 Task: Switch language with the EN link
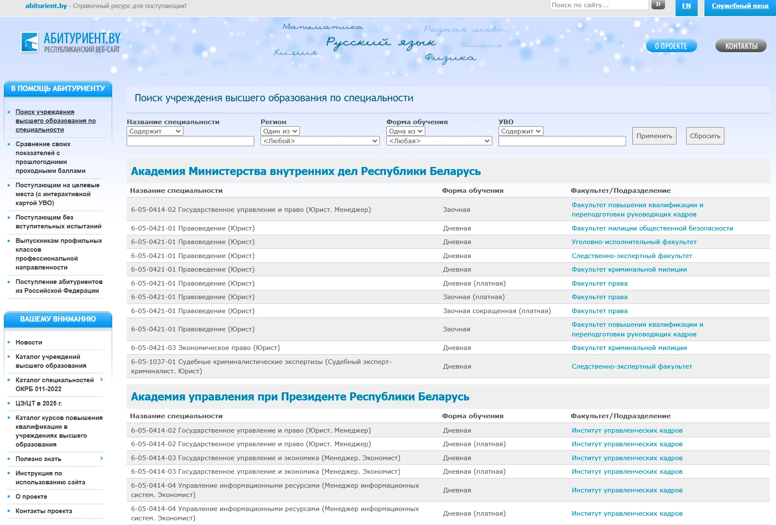[686, 6]
